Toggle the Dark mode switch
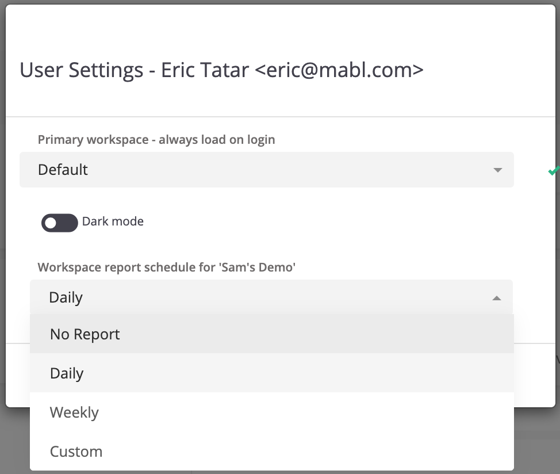Screen dimensions: 560x474 (x=59, y=223)
